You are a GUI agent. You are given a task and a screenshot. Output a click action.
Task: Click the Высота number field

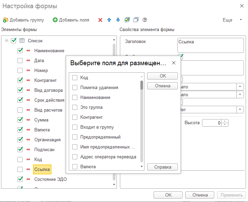(212, 123)
